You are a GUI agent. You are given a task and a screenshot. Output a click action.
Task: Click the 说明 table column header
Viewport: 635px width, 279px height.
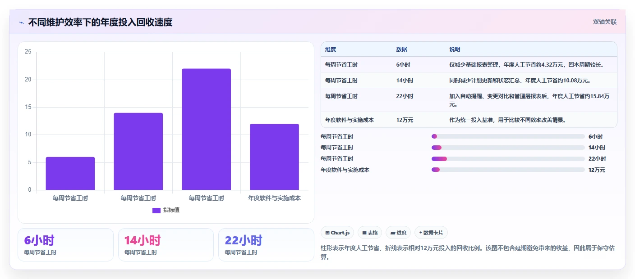(x=455, y=49)
